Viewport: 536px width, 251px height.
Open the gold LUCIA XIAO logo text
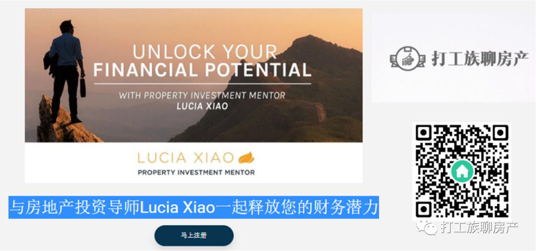186,158
